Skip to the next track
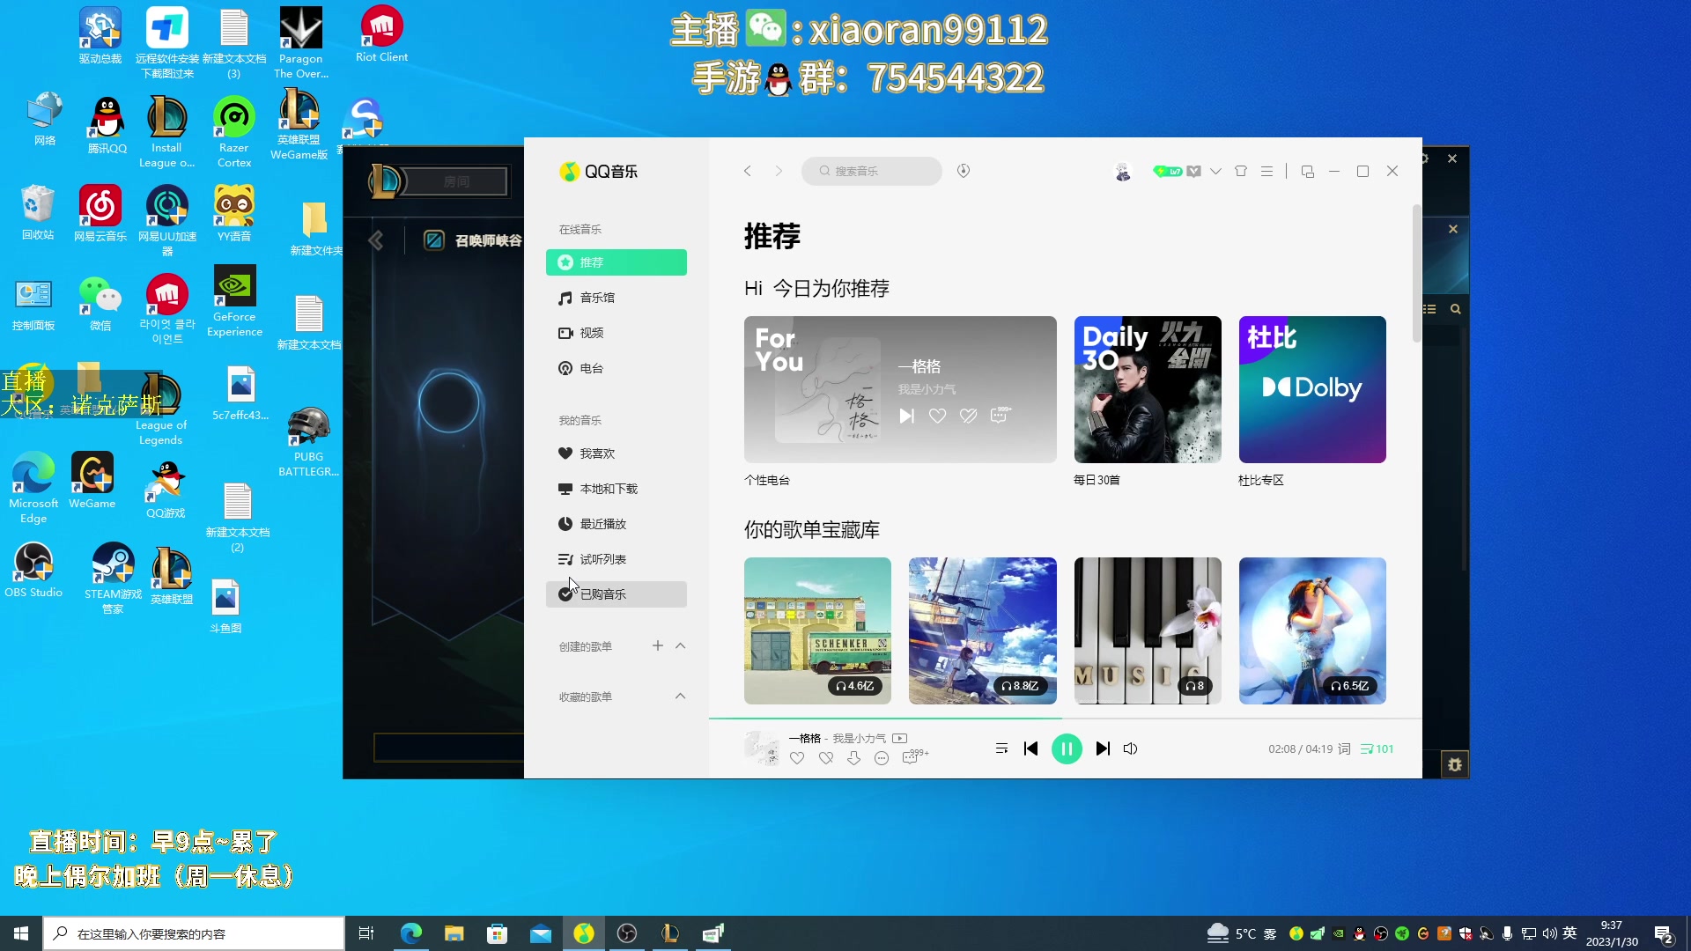This screenshot has width=1691, height=951. [1103, 748]
